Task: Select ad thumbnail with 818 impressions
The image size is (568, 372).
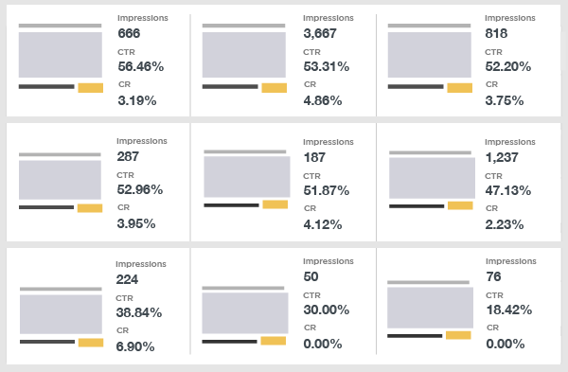Action: [x=430, y=55]
